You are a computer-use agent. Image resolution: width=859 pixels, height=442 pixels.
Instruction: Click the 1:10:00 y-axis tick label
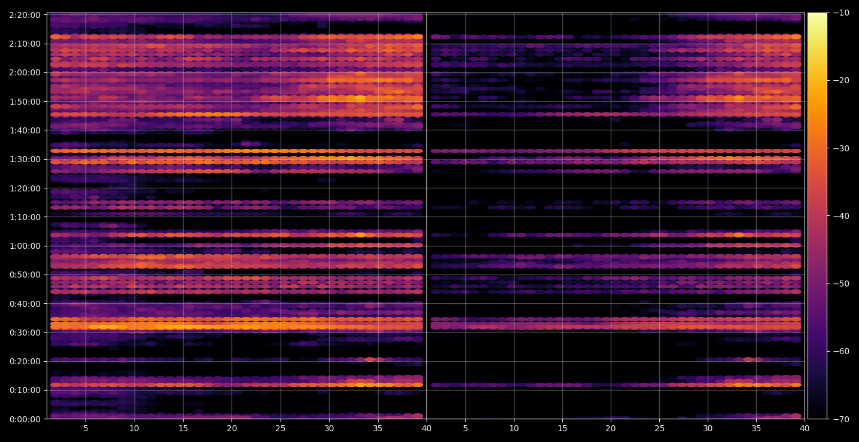point(25,217)
